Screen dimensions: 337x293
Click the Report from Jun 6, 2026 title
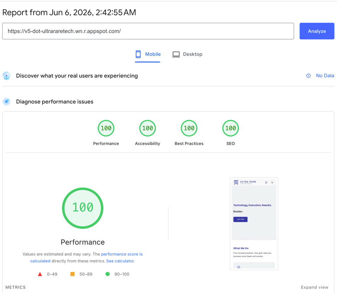click(x=69, y=13)
